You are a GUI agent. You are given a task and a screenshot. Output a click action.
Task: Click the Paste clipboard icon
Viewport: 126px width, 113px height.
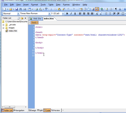point(59,9)
